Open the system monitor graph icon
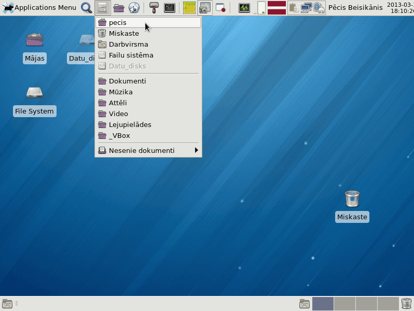 [x=244, y=8]
